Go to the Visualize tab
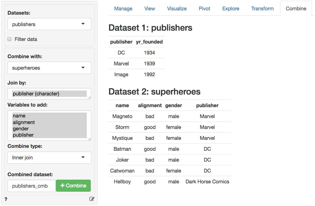The width and height of the screenshot is (315, 206). coord(177,9)
